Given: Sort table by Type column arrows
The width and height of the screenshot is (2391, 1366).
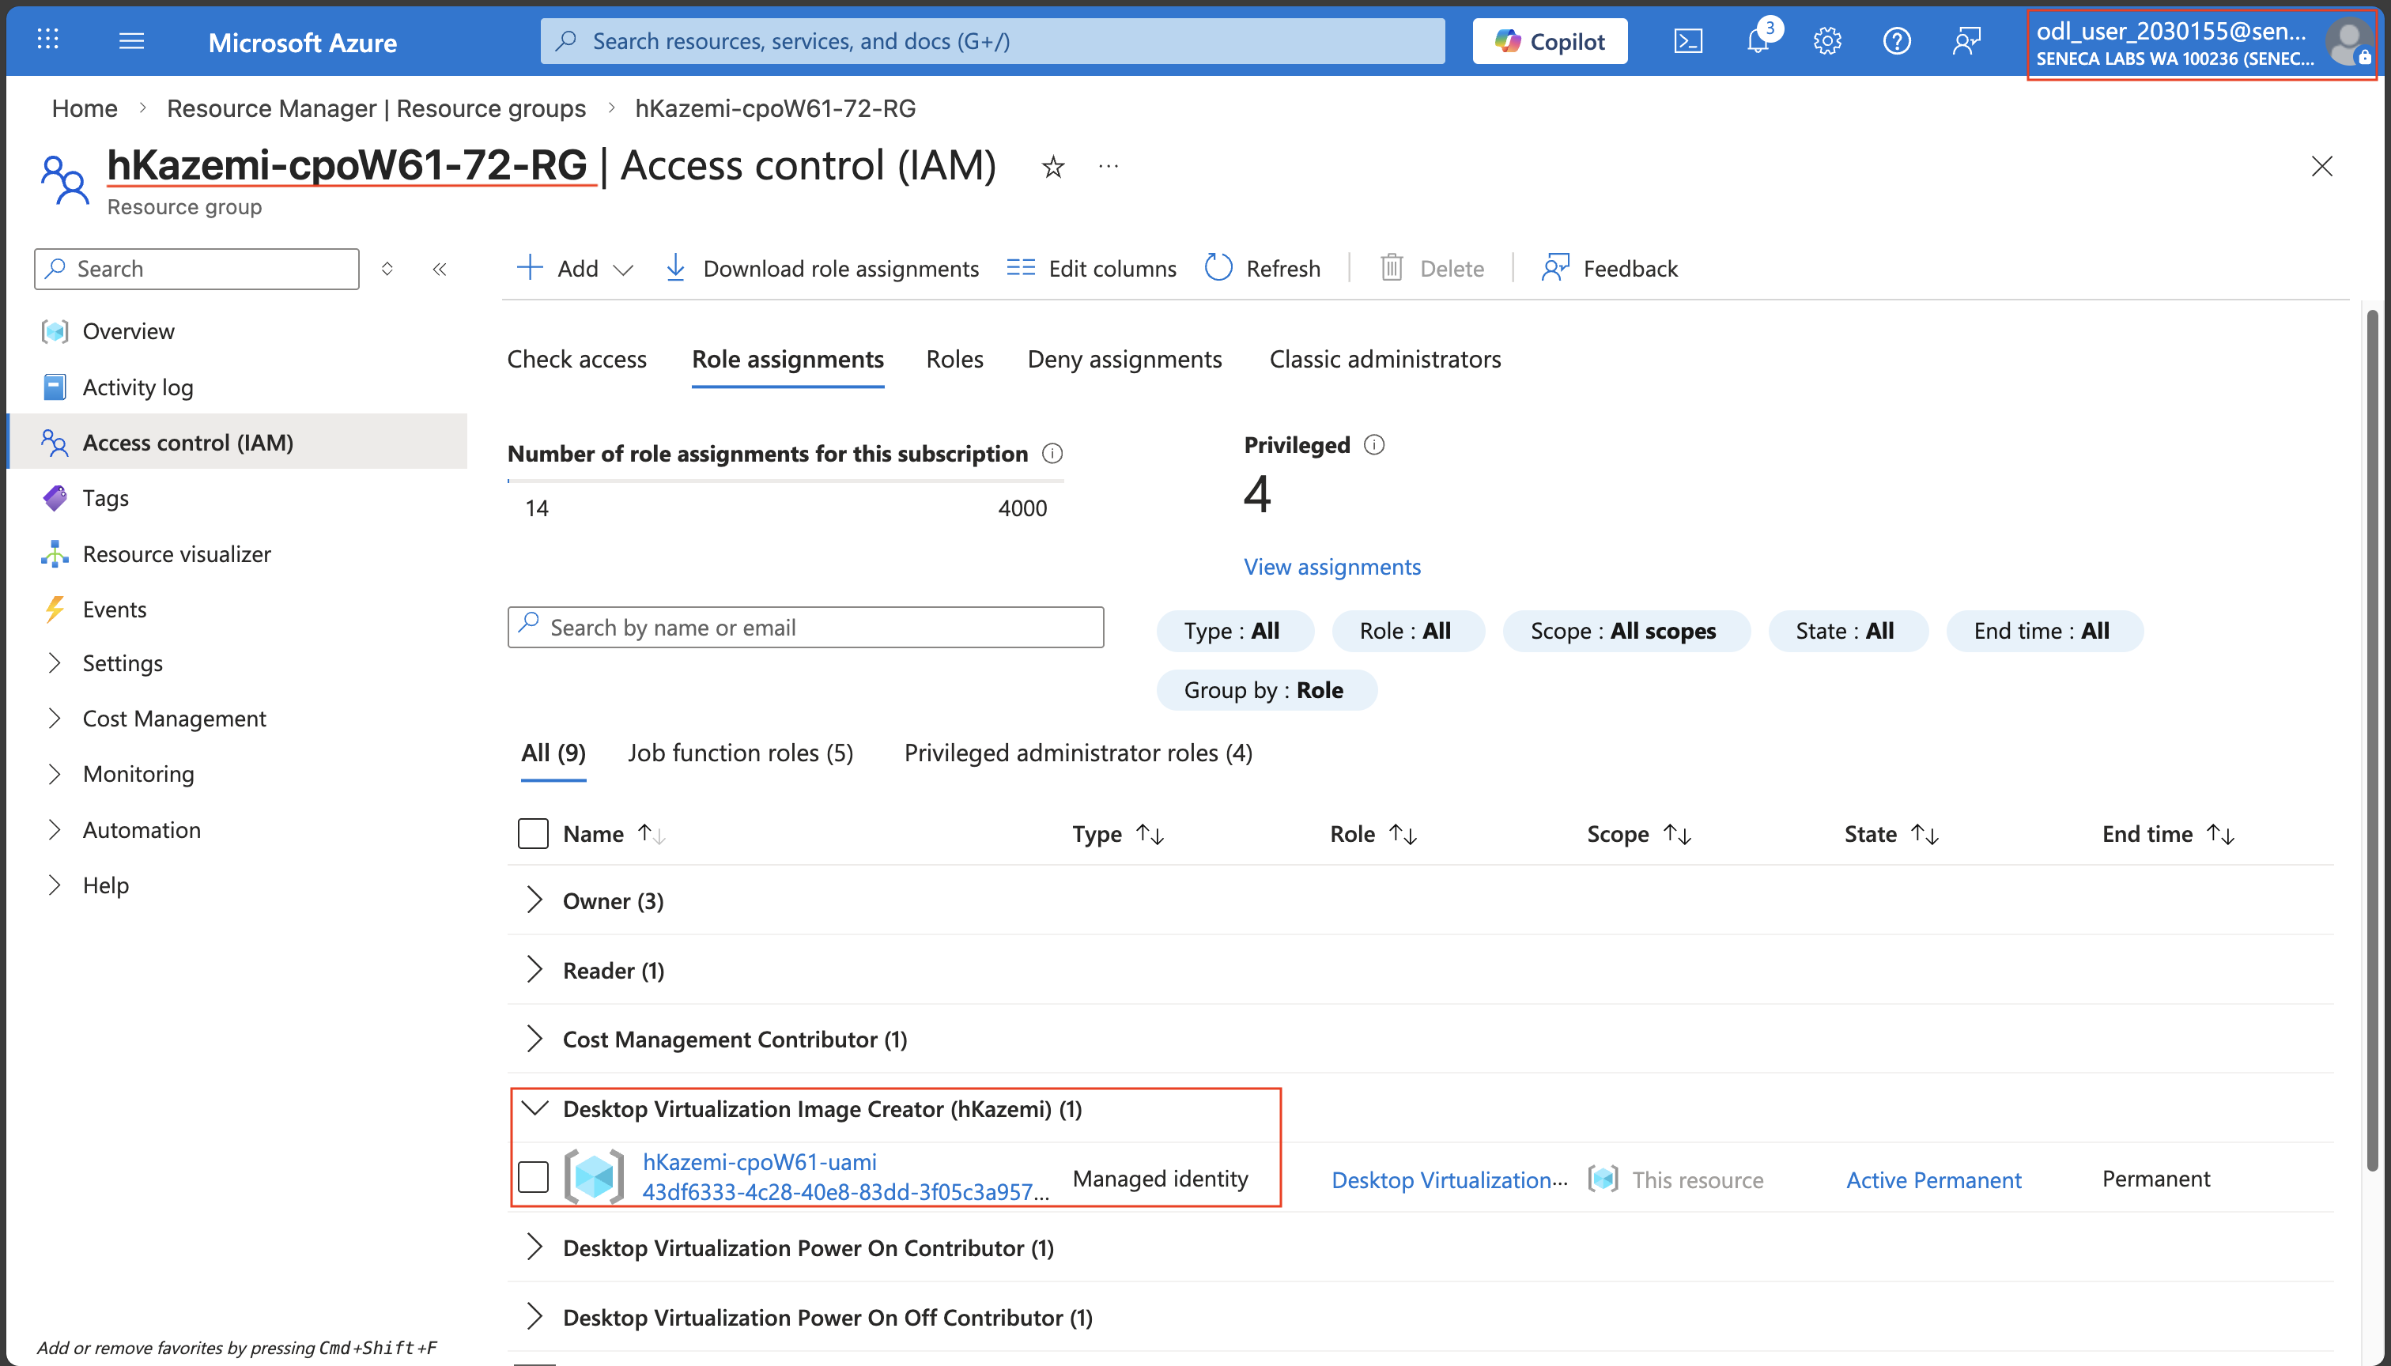Looking at the screenshot, I should point(1150,834).
